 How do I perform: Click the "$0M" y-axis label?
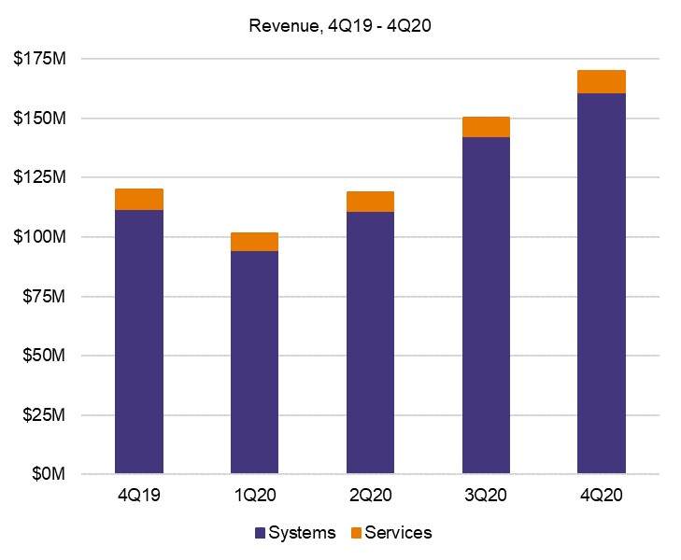pos(47,474)
